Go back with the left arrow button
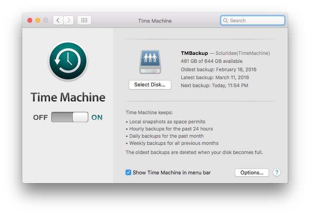310x215 pixels. click(x=58, y=20)
